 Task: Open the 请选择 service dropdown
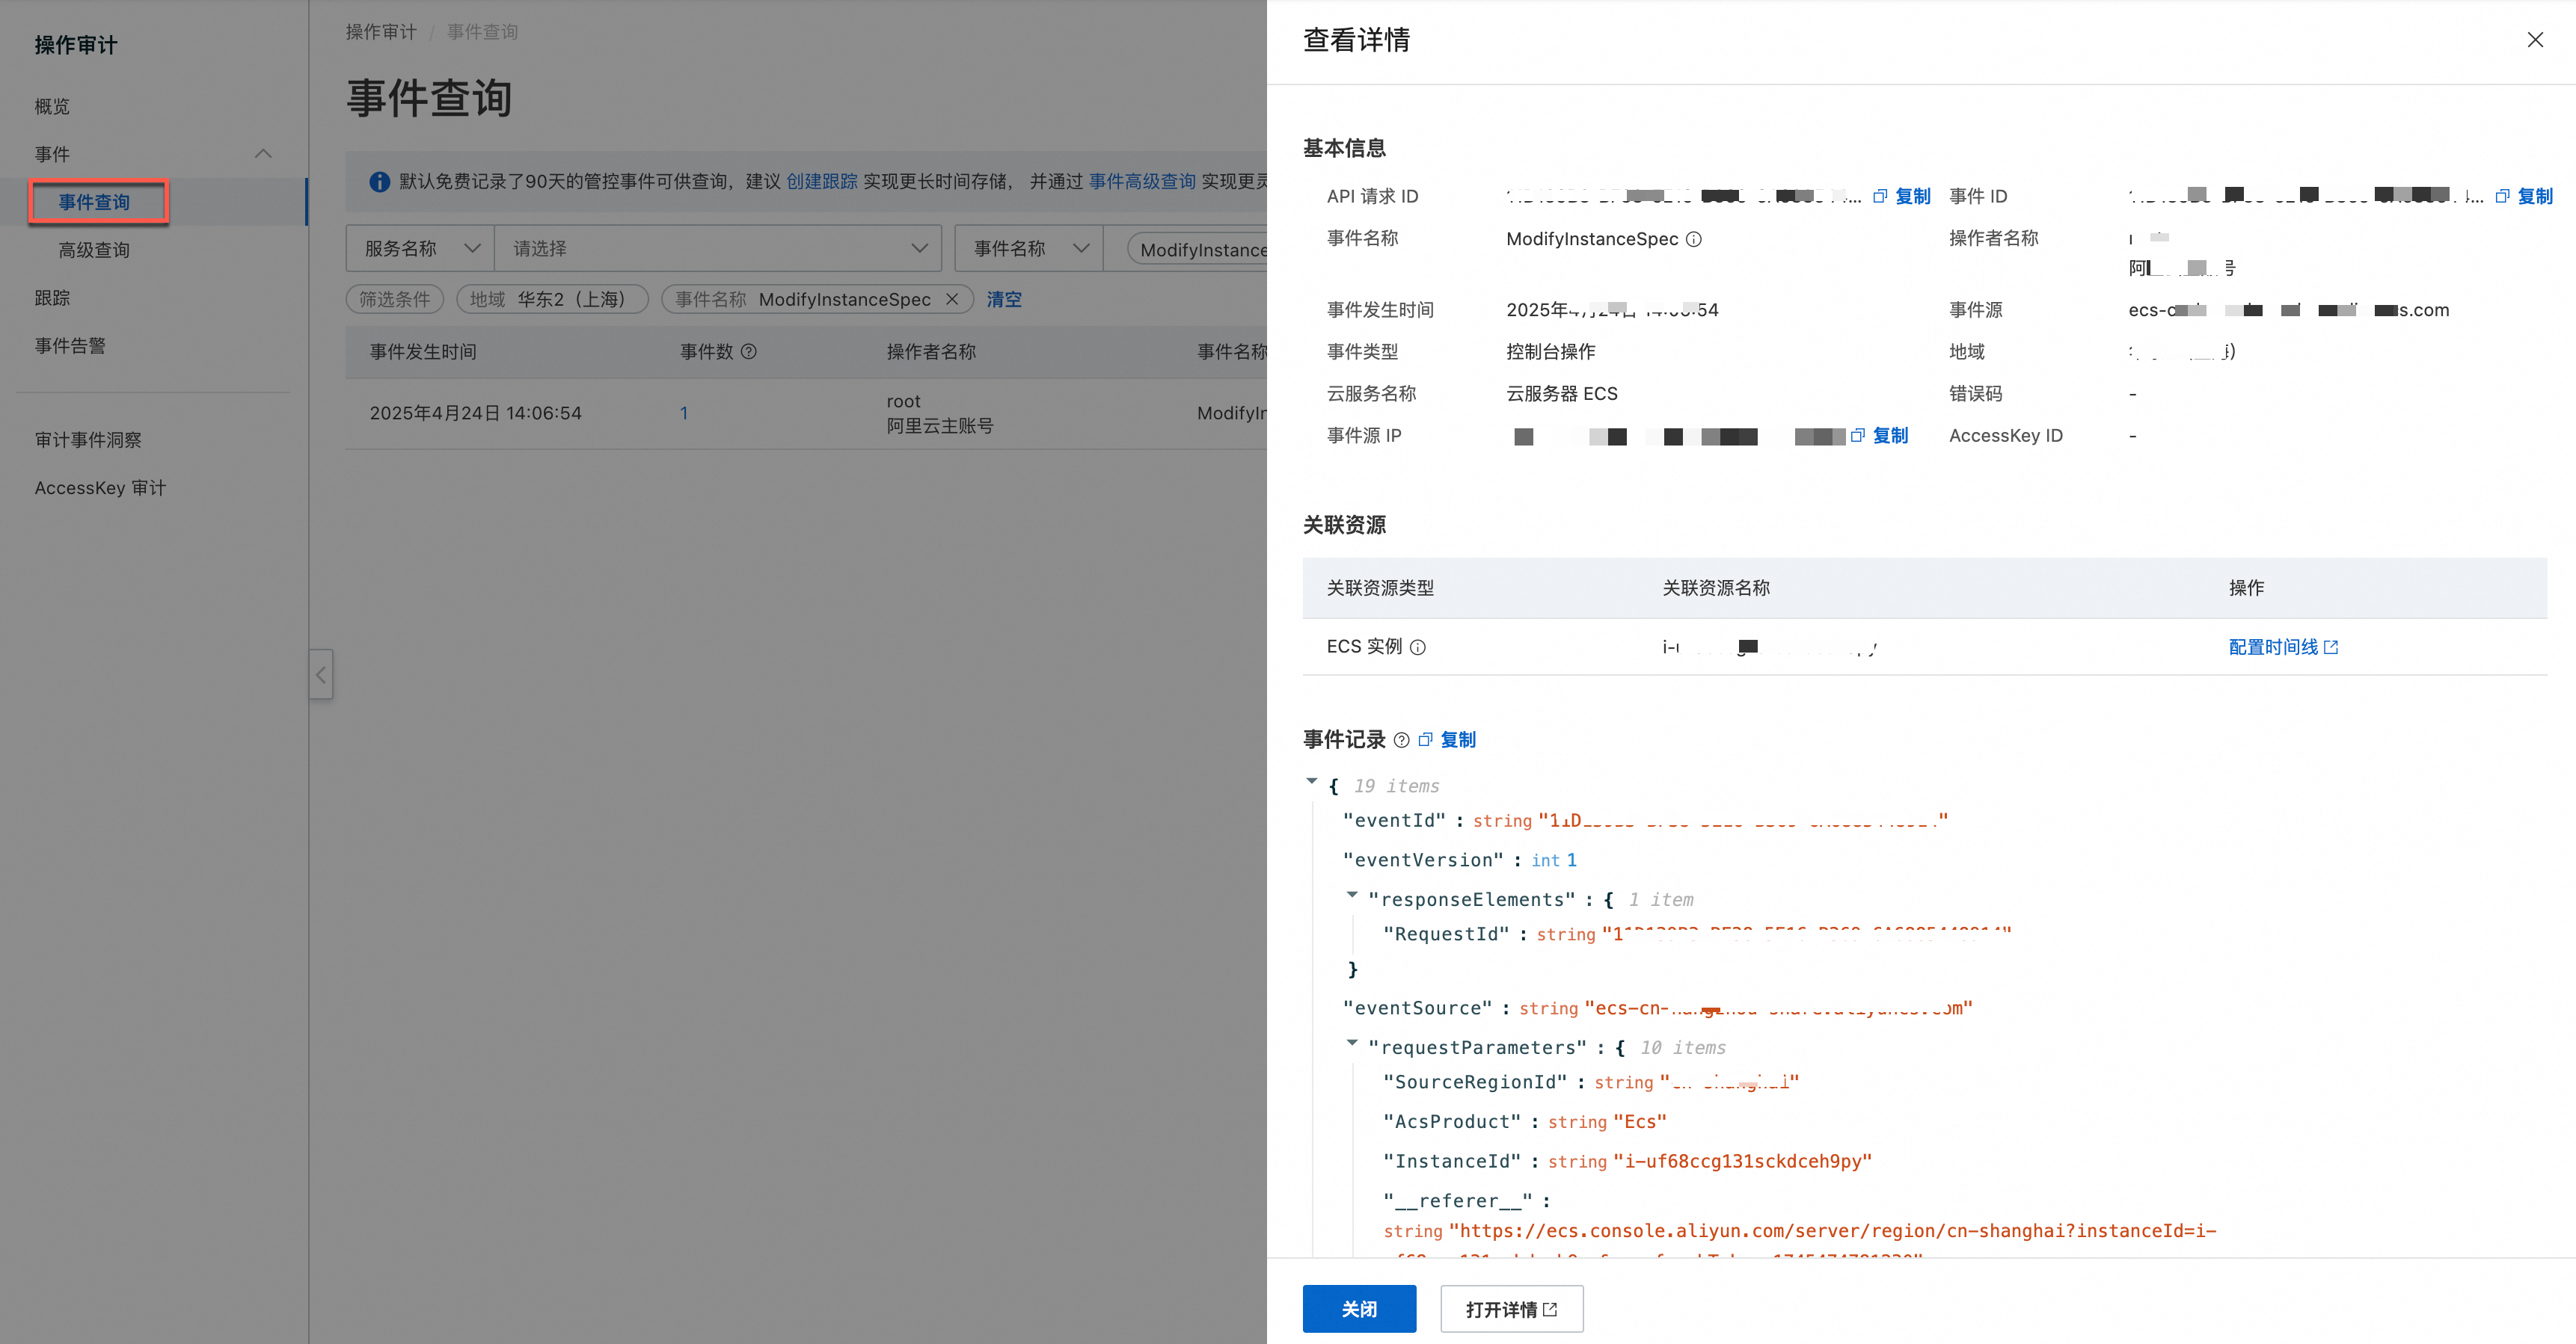(x=718, y=248)
